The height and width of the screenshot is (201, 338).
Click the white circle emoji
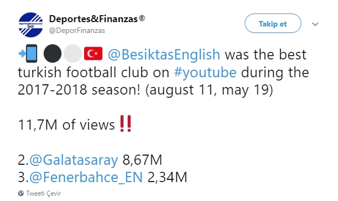pos(73,53)
